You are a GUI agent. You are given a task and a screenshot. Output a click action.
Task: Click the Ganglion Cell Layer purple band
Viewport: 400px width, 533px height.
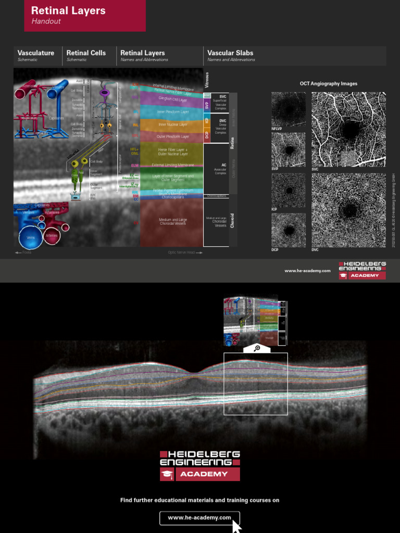172,99
